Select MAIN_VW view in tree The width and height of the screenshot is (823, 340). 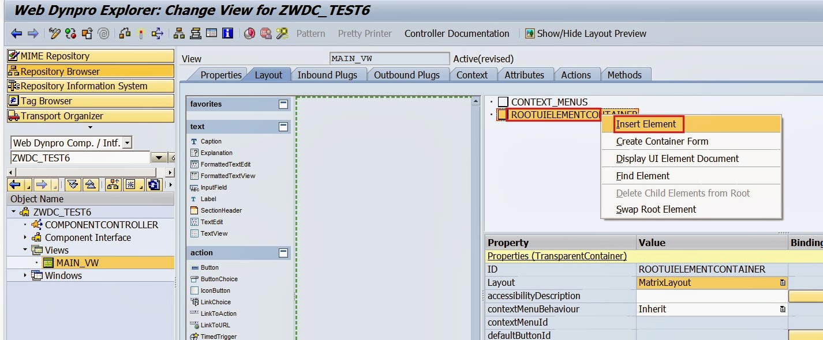77,263
